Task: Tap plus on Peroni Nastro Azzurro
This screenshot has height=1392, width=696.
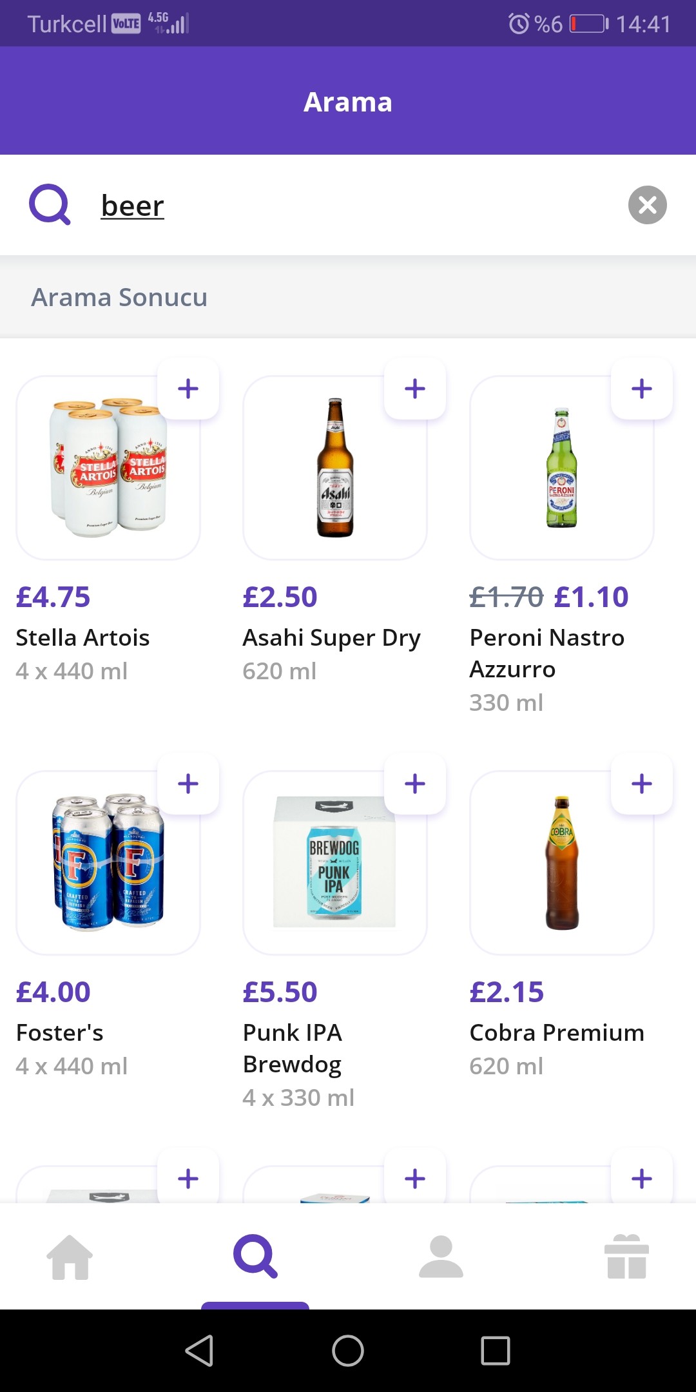Action: pyautogui.click(x=642, y=389)
